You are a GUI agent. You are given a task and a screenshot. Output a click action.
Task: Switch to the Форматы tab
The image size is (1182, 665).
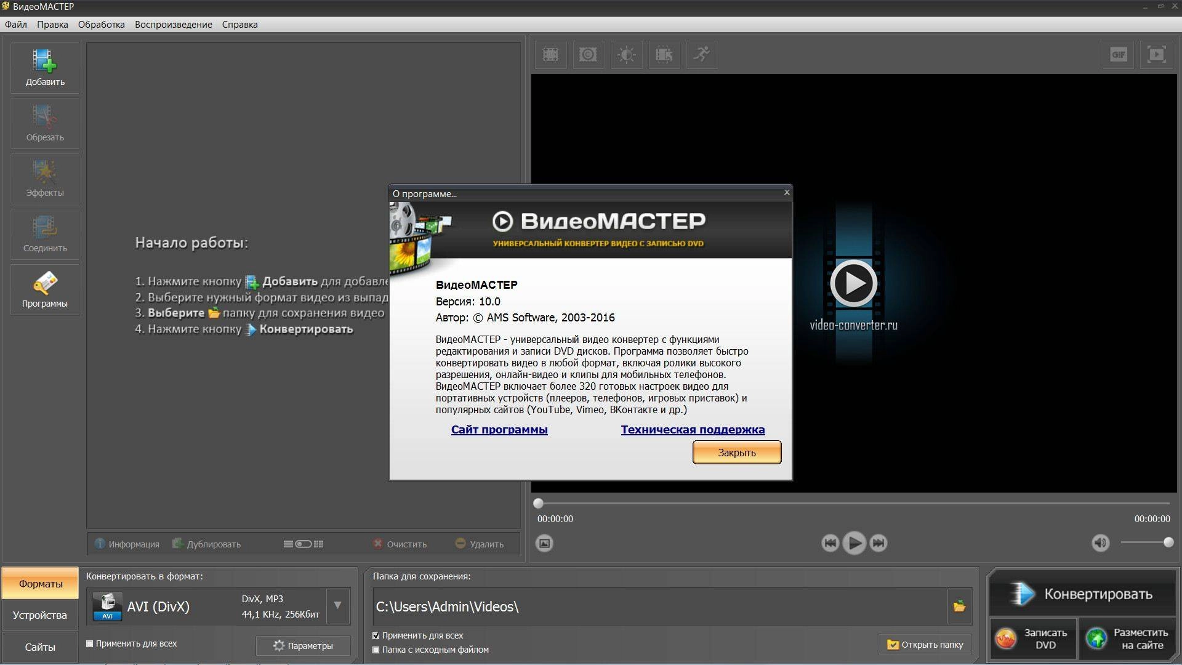click(41, 584)
